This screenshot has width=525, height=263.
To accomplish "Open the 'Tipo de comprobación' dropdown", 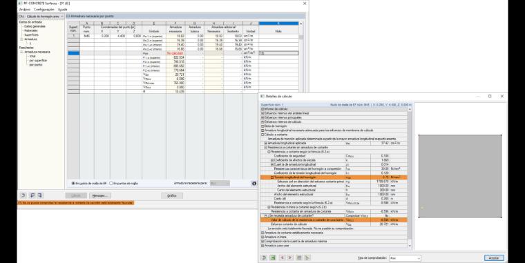I will (x=405, y=258).
